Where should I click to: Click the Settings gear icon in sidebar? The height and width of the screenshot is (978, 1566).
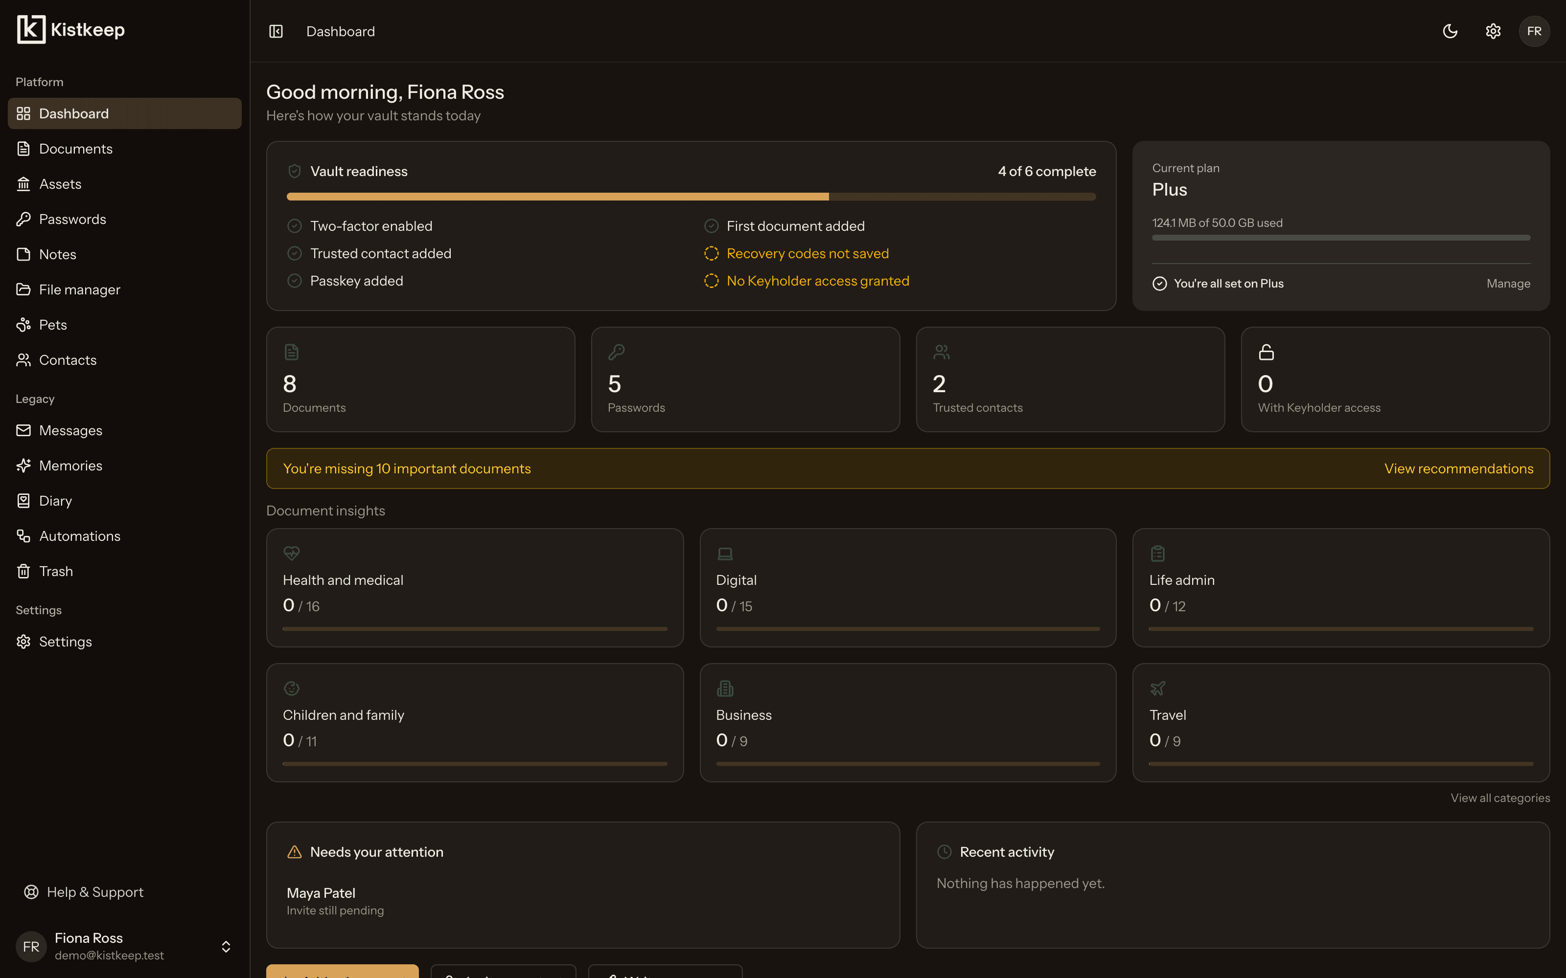(x=23, y=642)
